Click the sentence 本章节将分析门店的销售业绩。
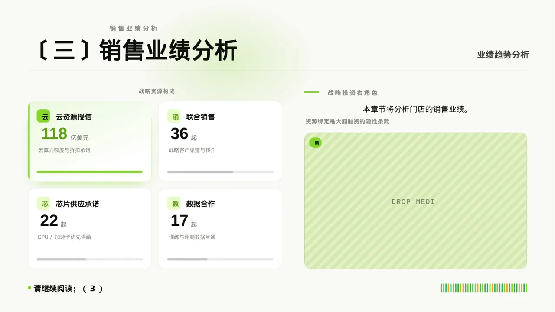The width and height of the screenshot is (555, 312). 416,109
